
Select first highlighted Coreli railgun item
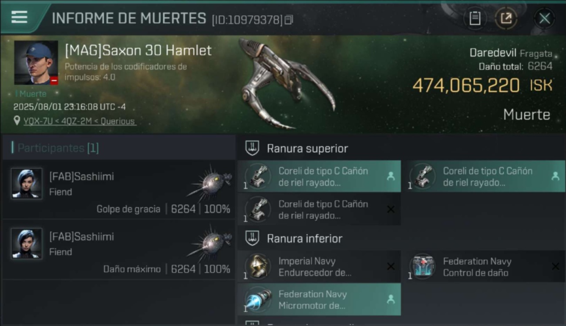tap(319, 176)
